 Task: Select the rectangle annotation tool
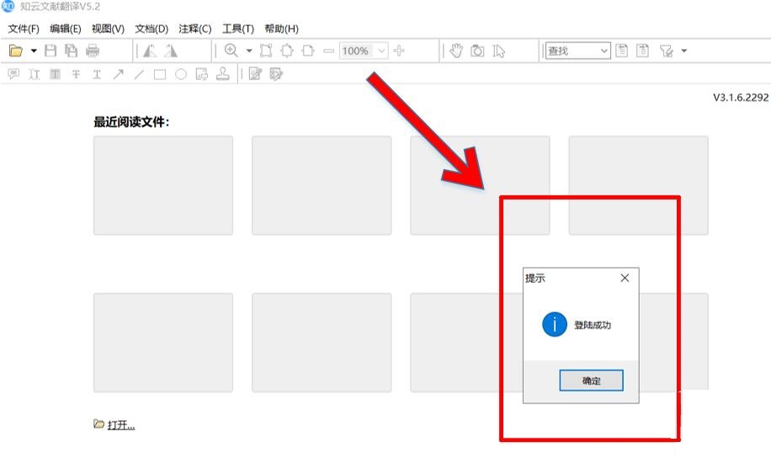pyautogui.click(x=160, y=74)
